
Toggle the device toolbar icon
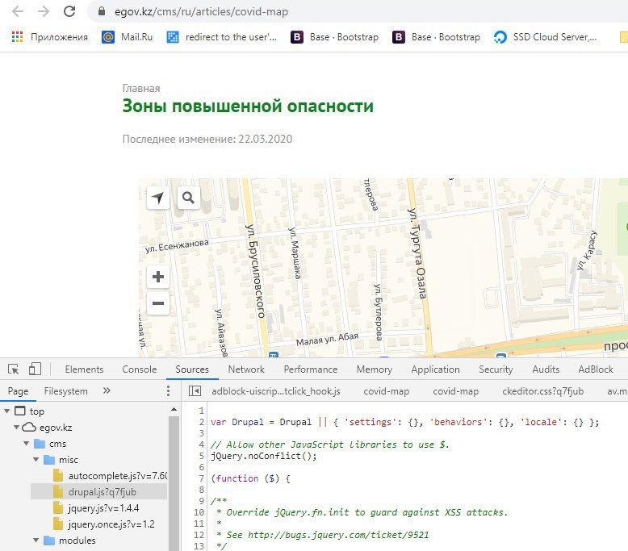point(35,369)
